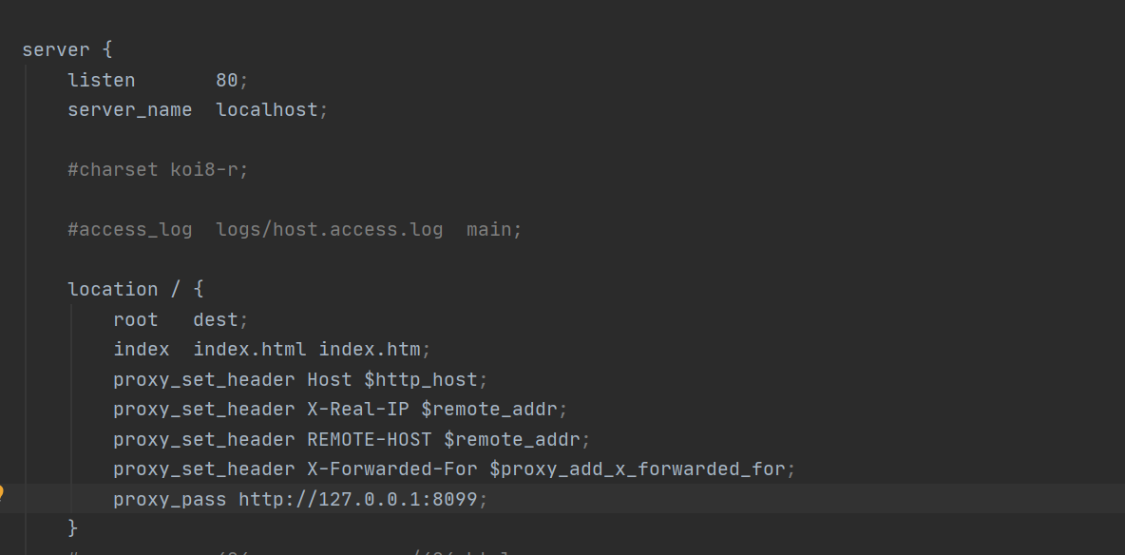Click the word server on first line
This screenshot has height=555, width=1125.
[56, 50]
